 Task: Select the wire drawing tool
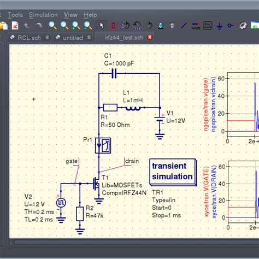pyautogui.click(x=184, y=26)
